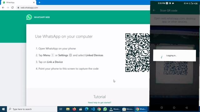Viewport: 200px width, 112px height.
Task: Tap the phone back triangle button
Action: tap(187, 108)
